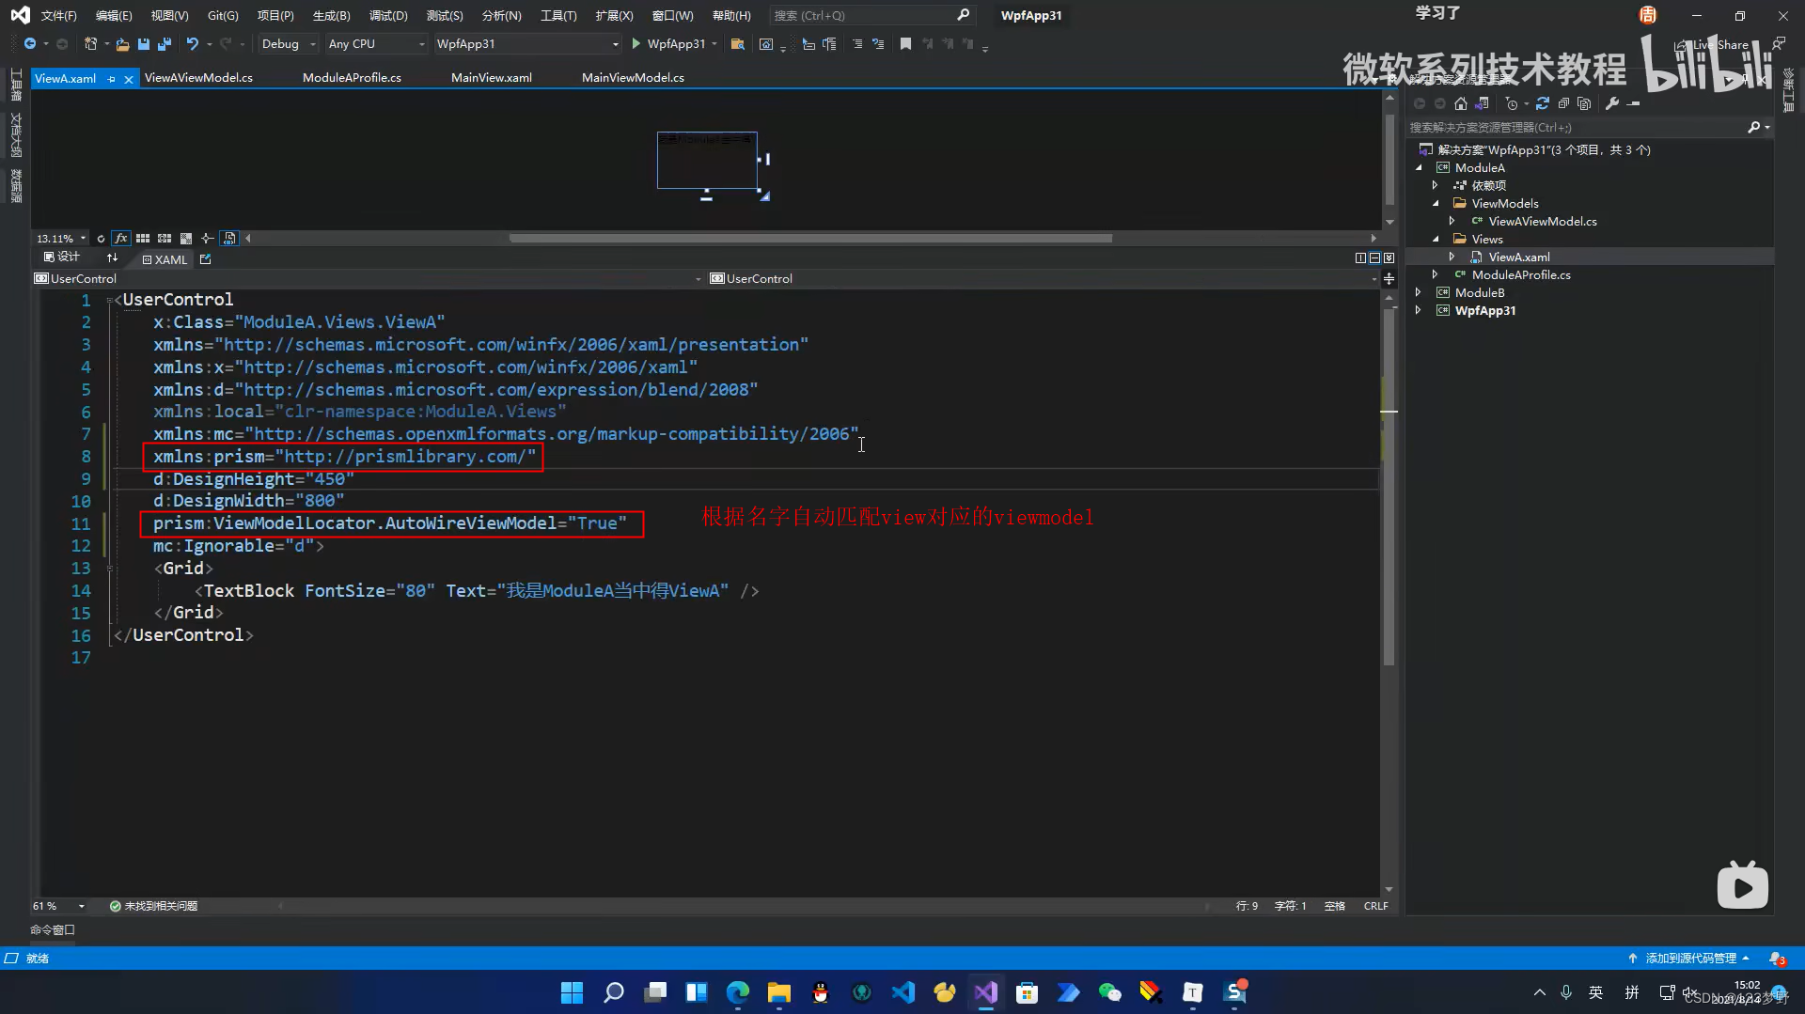This screenshot has height=1014, width=1805.
Task: Click the pending changes filter clock icon
Action: click(1511, 103)
